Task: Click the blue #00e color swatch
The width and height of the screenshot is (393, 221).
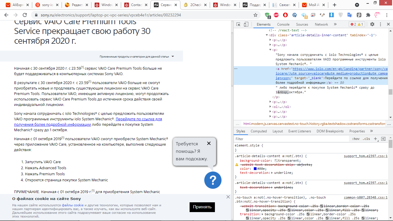Action: pos(255,169)
